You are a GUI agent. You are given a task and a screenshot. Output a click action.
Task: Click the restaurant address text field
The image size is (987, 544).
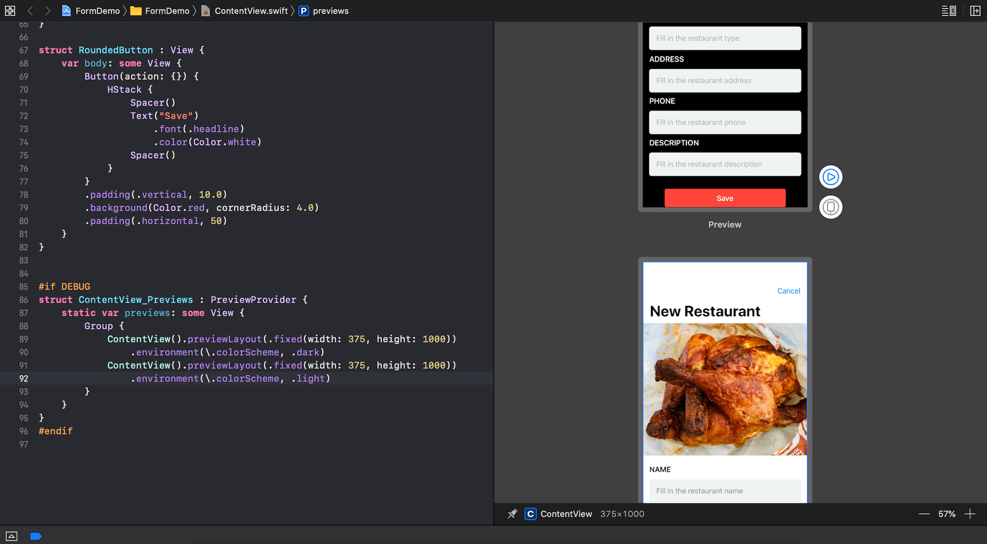tap(724, 81)
